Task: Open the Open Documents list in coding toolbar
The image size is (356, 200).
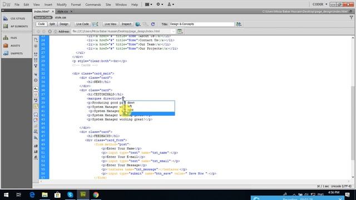Action: 36,40
